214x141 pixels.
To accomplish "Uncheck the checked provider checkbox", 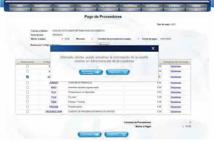I will 28,77.
